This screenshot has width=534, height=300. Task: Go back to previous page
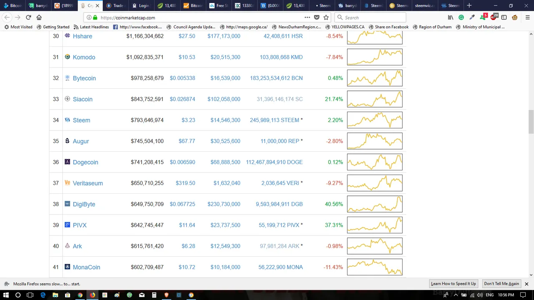click(7, 17)
